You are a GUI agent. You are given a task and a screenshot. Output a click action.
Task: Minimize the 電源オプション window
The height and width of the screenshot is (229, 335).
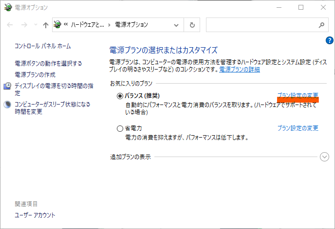(279, 7)
